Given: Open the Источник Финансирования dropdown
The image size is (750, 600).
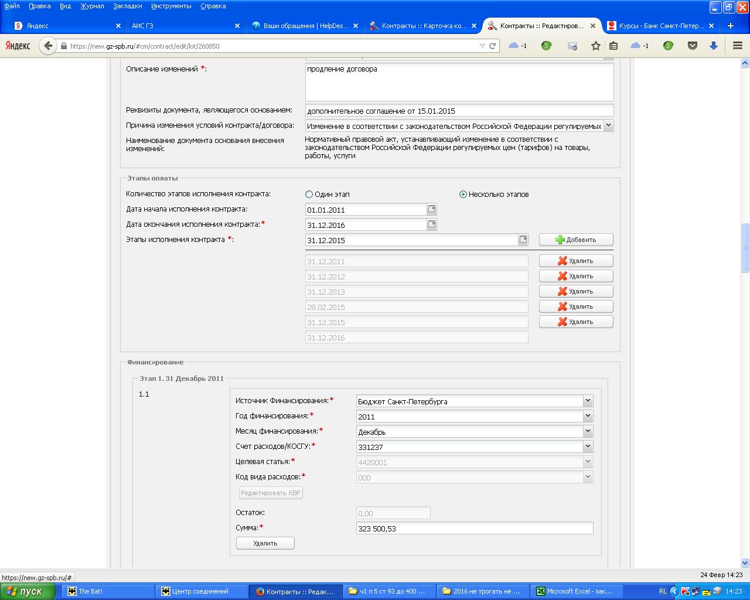Looking at the screenshot, I should coord(588,401).
